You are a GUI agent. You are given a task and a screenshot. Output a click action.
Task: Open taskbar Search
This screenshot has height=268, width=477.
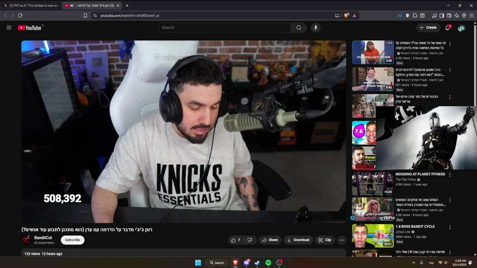217,263
